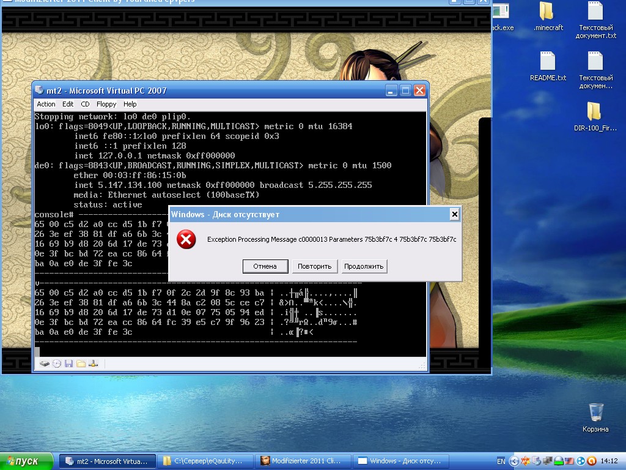Image resolution: width=626 pixels, height=470 pixels.
Task: Open the .minecraft desktop folder
Action: click(548, 17)
